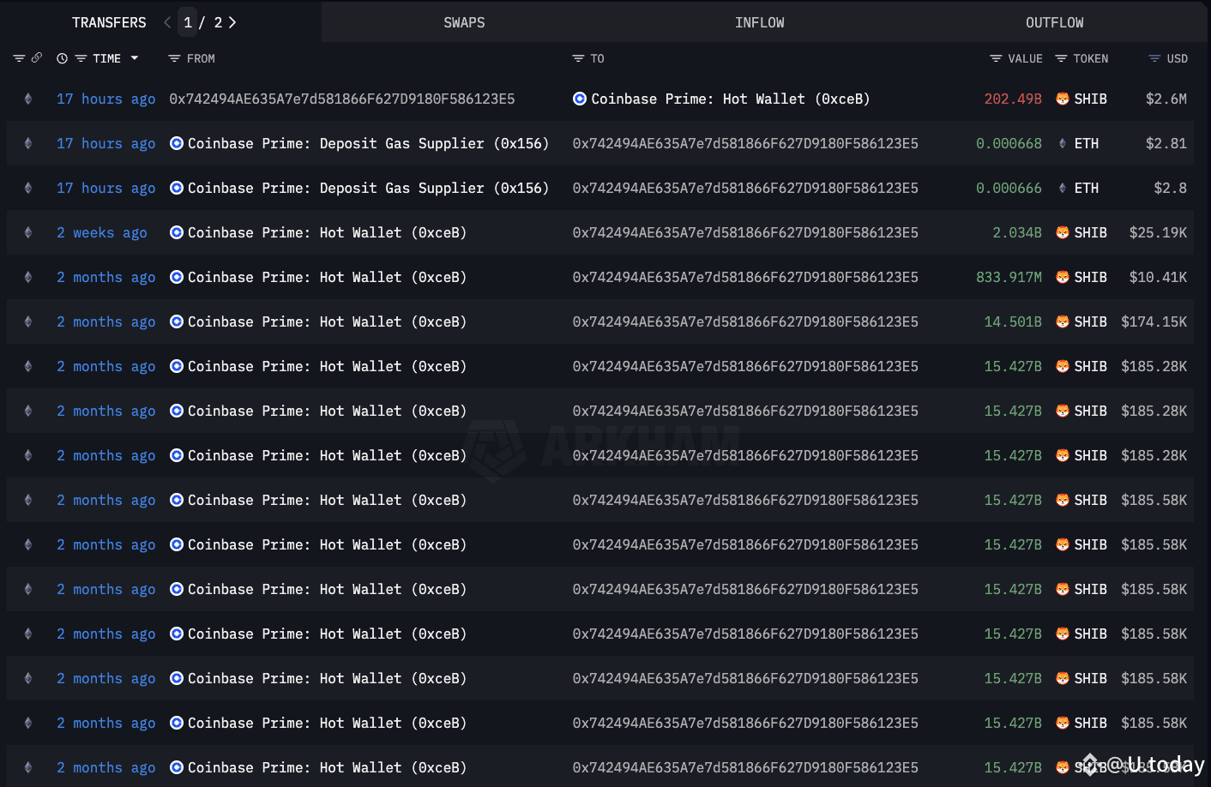Open the recipient address in the 2 weeks ago row

[745, 232]
